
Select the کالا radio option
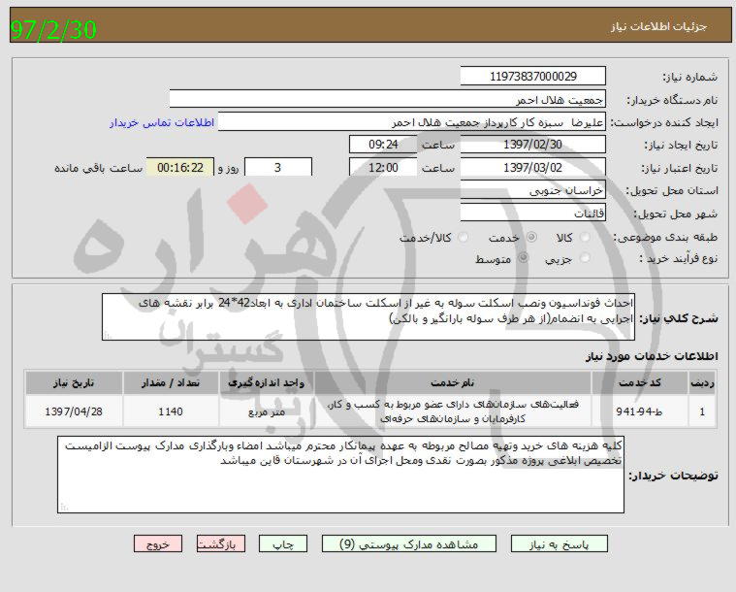point(585,238)
